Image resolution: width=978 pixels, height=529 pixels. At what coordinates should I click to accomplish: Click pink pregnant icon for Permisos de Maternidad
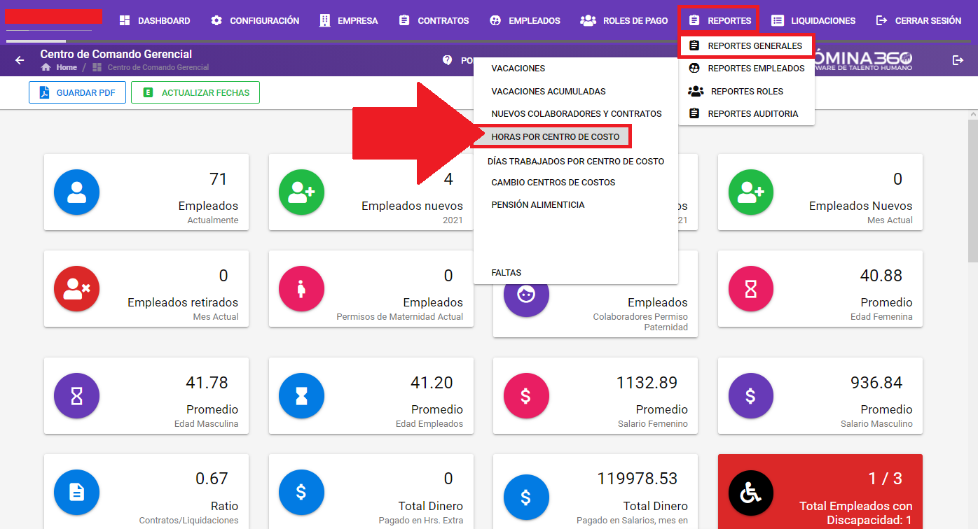(x=301, y=288)
